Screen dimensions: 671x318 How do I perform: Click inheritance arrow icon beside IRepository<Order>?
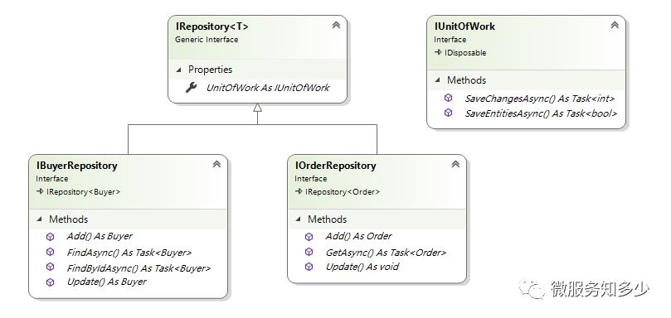299,191
